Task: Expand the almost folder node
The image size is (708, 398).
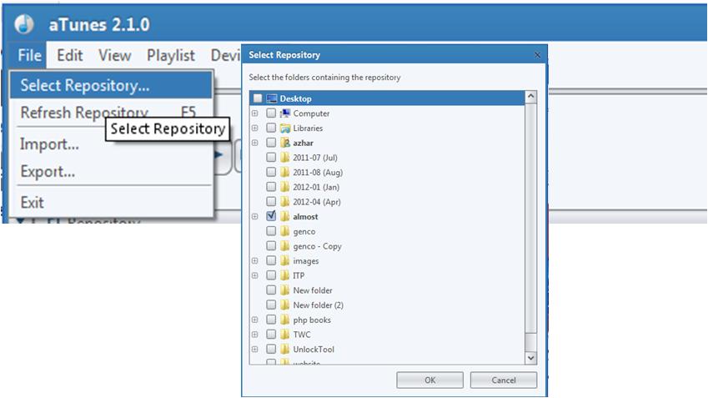Action: point(254,216)
